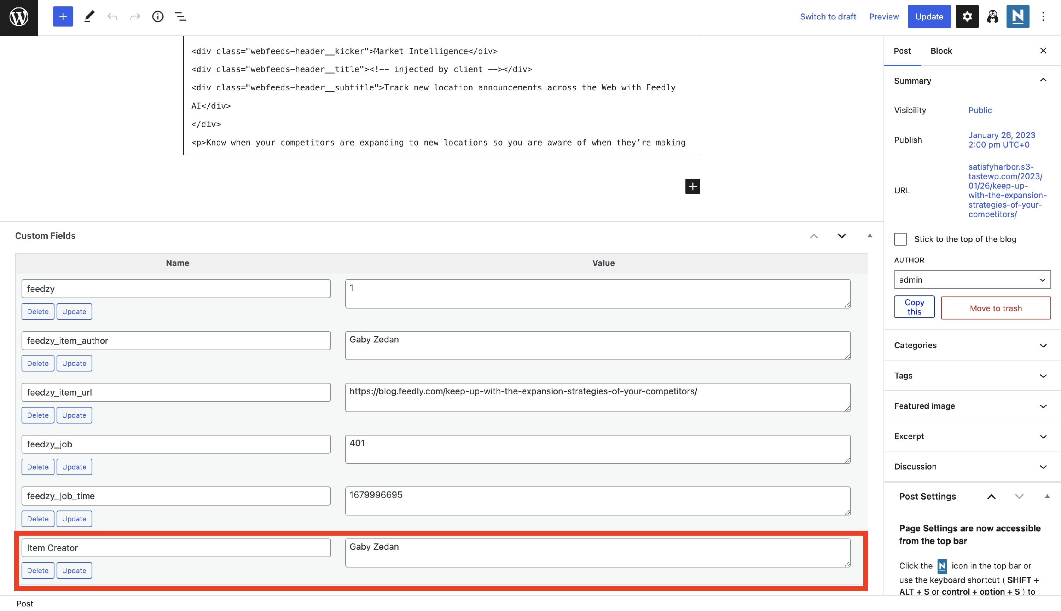Click the Switch to draft link
Viewport: 1061px width, 611px height.
pyautogui.click(x=828, y=17)
